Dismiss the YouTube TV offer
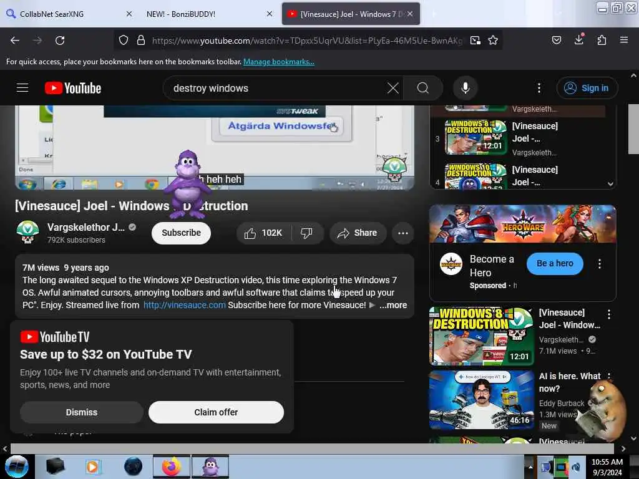Viewport: 639px width, 479px height. click(82, 412)
